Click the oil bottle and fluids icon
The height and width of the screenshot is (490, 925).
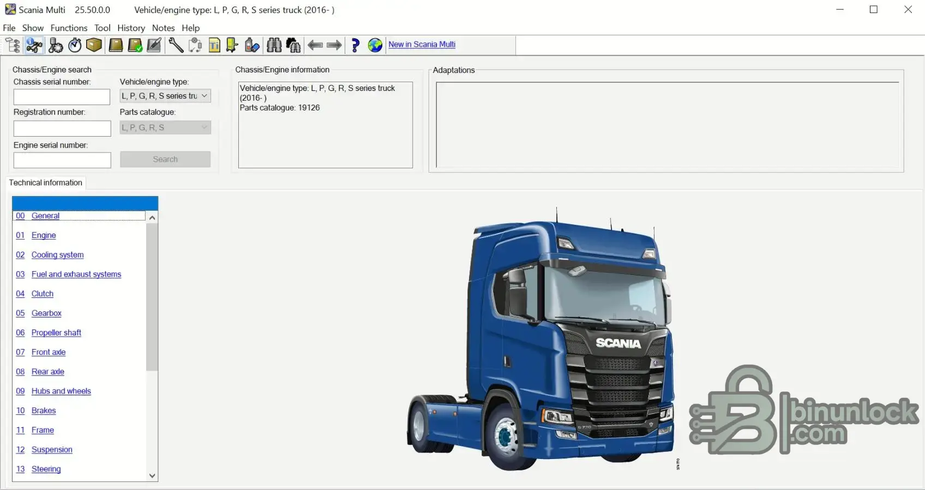(252, 45)
